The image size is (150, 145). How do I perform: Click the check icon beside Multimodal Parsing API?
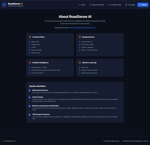(30, 70)
